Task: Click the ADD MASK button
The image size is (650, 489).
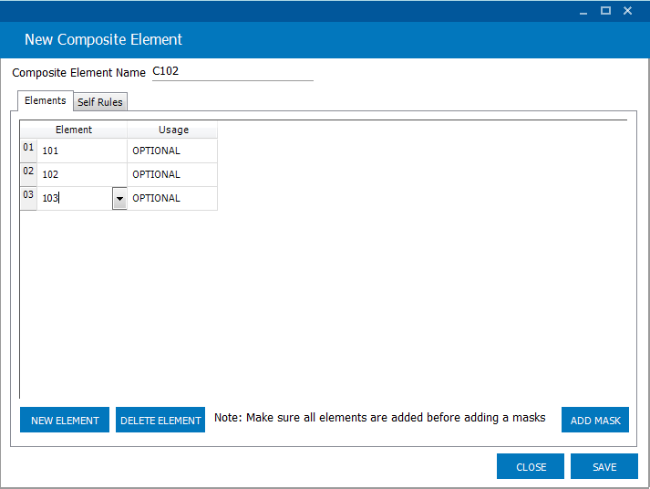Action: click(x=595, y=420)
